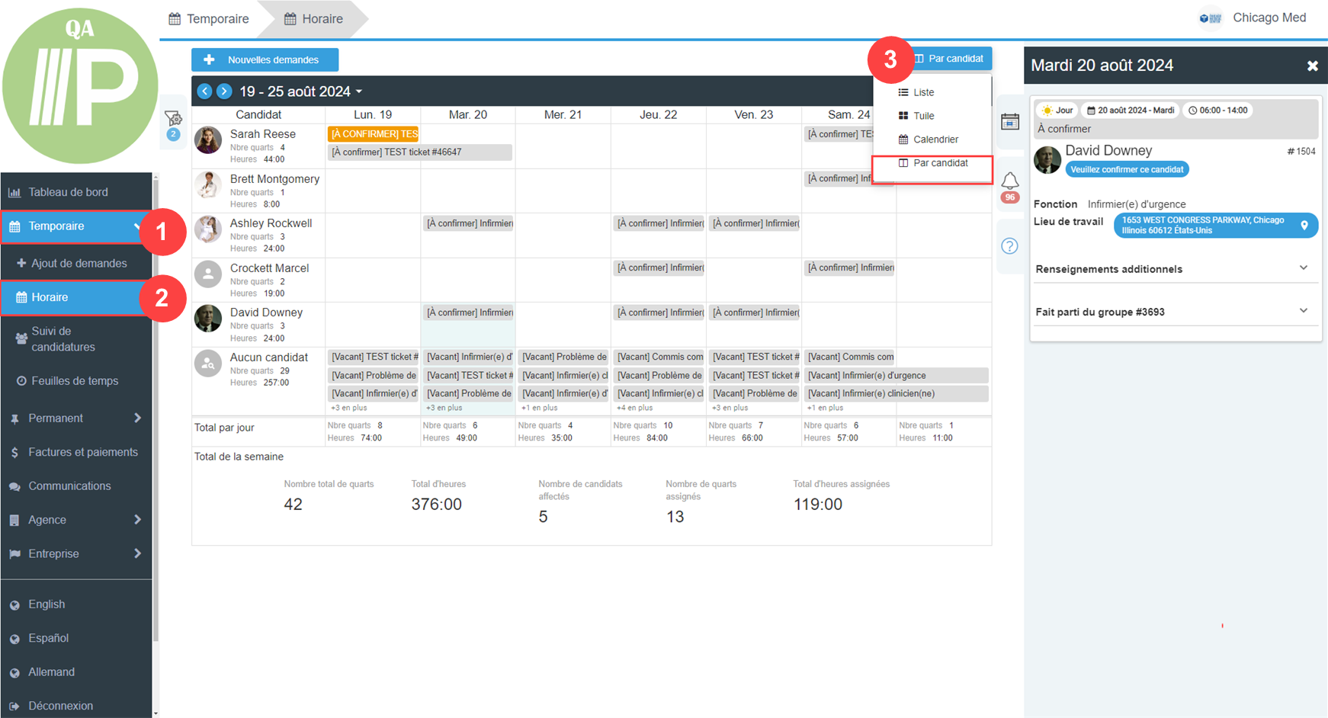Image resolution: width=1328 pixels, height=718 pixels.
Task: Select Liste view from dropdown menu
Action: pos(923,92)
